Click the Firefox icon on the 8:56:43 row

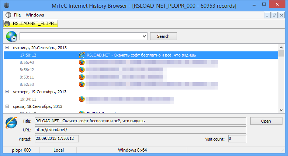(82, 62)
